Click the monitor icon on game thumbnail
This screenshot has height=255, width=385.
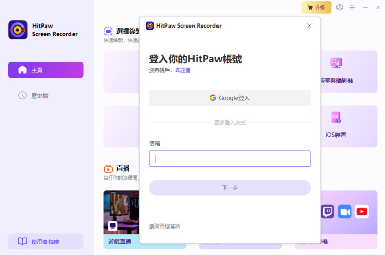[113, 225]
